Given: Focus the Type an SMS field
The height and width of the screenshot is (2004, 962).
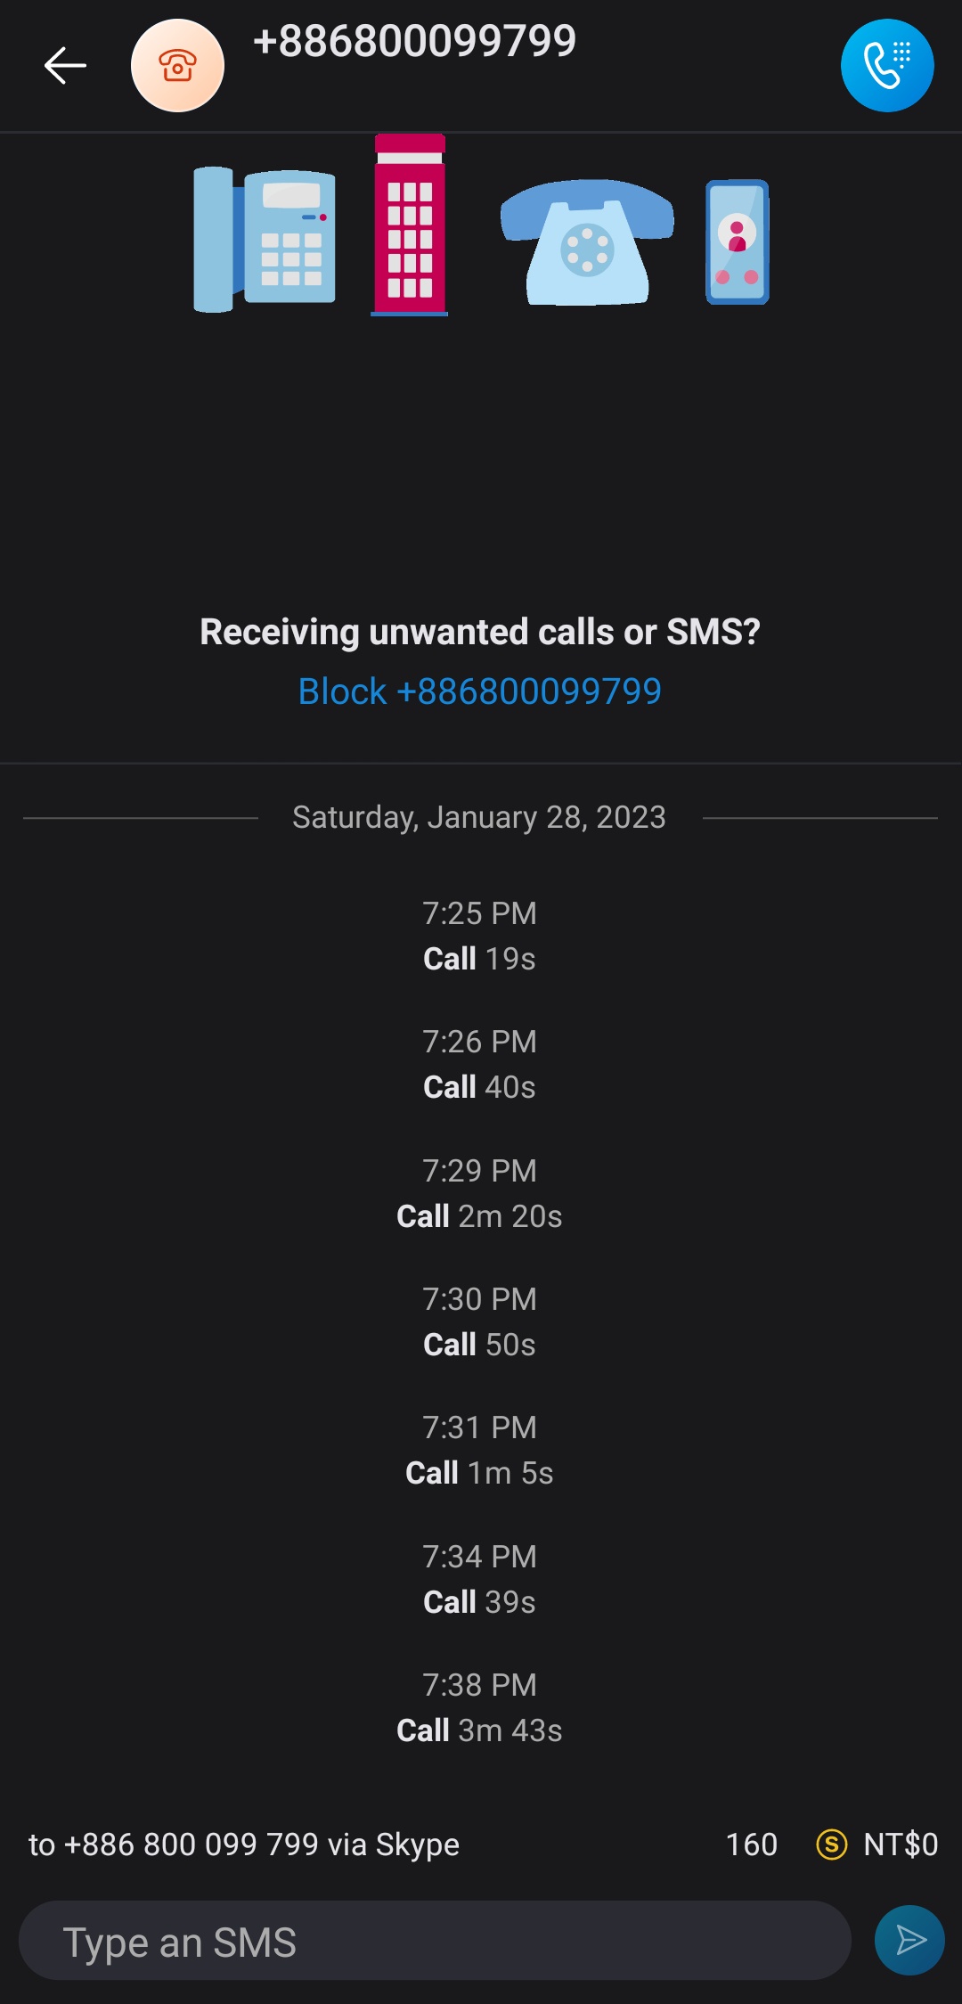Looking at the screenshot, I should point(435,1941).
